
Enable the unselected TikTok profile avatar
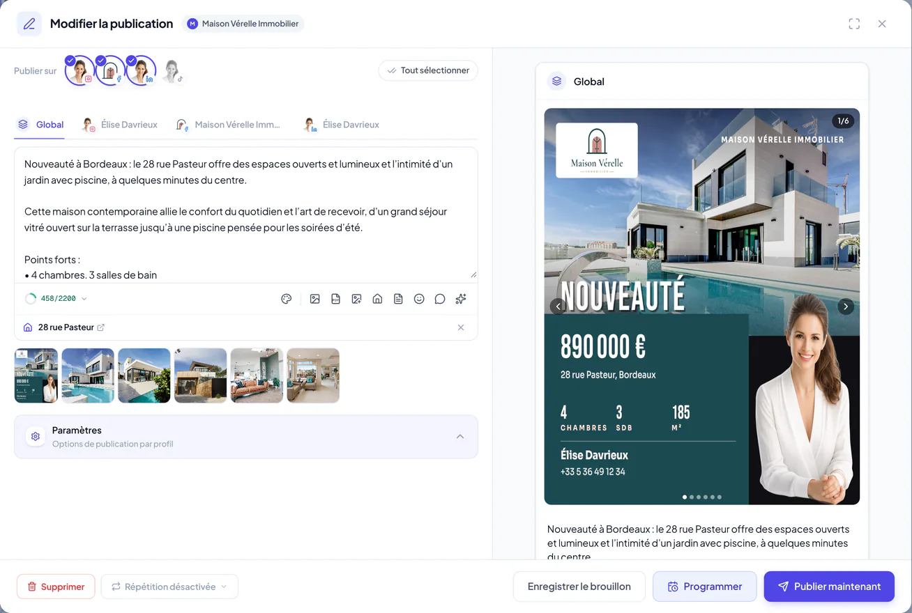click(172, 71)
